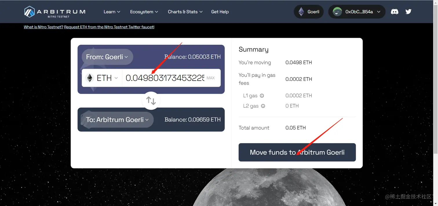Click the Summary heading

(x=253, y=50)
